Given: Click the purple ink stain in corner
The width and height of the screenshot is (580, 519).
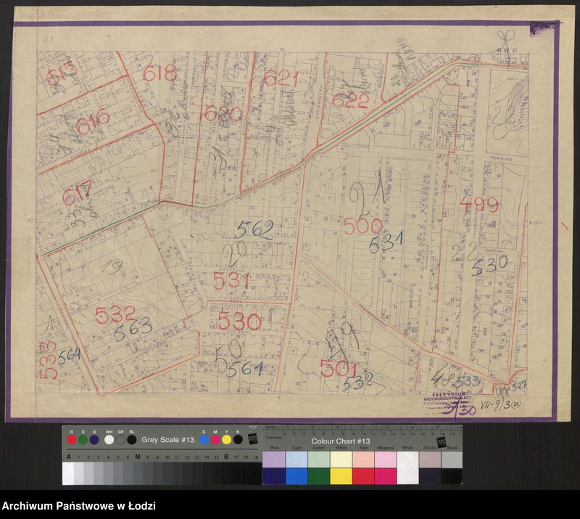Looking at the screenshot, I should click(544, 28).
